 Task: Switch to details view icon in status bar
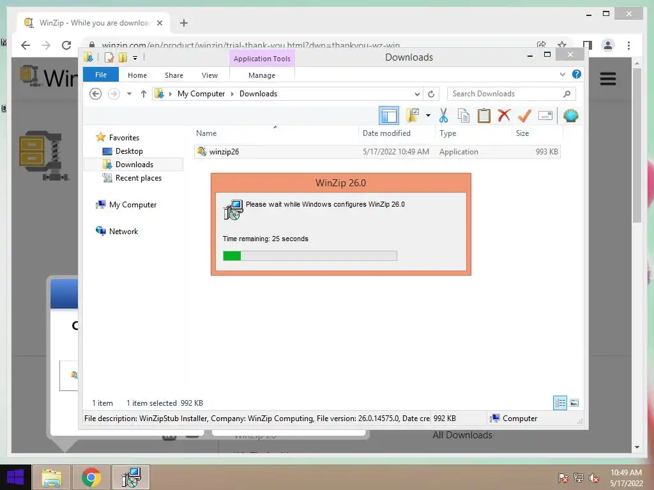(560, 403)
